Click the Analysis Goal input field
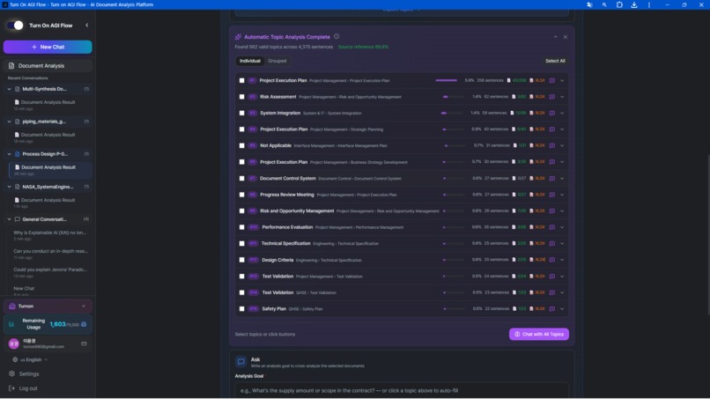Screen dimensions: 710x399 tap(402, 390)
